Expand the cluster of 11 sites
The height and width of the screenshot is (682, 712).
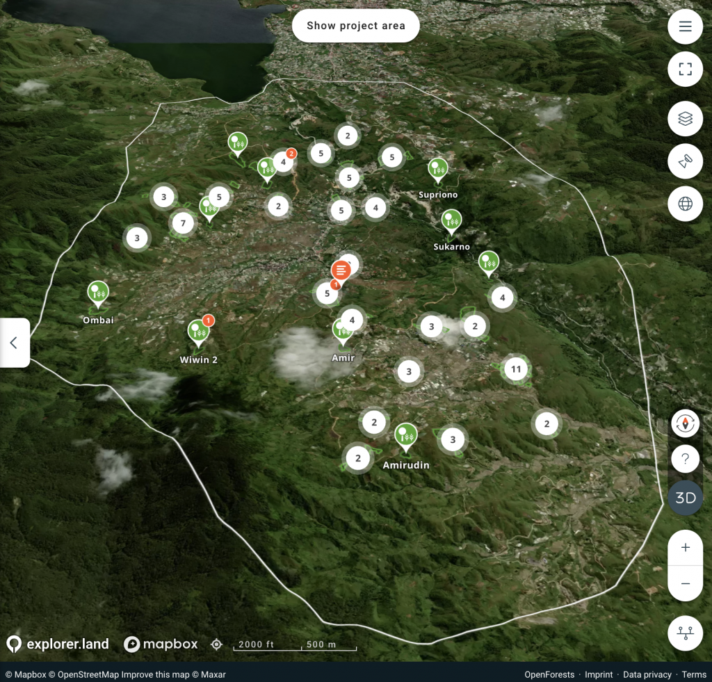(515, 368)
